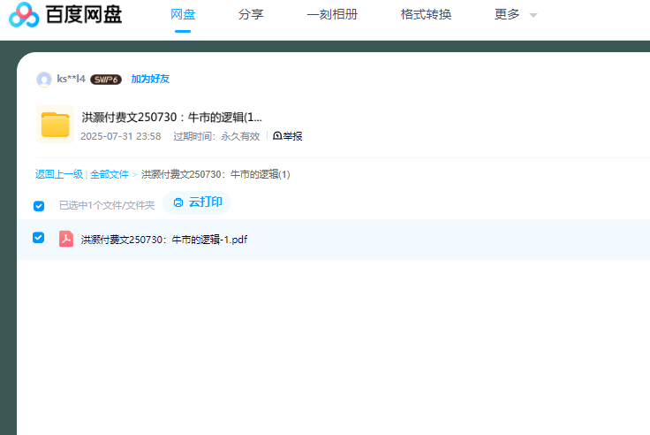Click the username ks**l4

[x=72, y=79]
